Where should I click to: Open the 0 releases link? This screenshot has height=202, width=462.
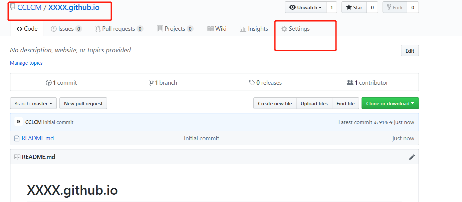click(265, 83)
